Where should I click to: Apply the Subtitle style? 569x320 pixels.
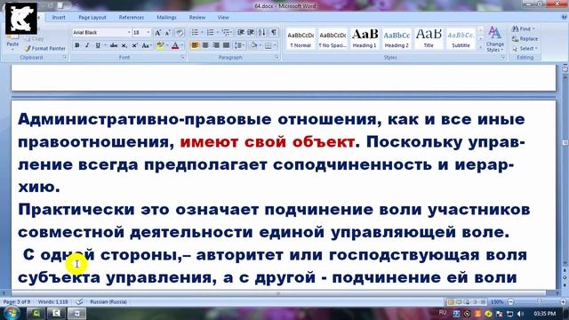461,39
